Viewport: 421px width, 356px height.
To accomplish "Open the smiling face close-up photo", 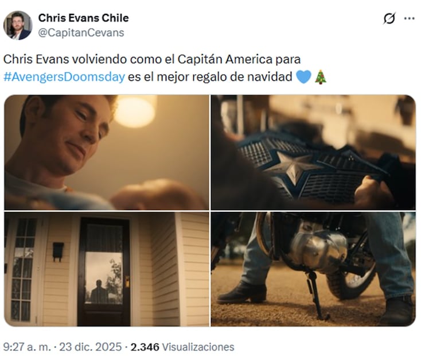I will coord(107,152).
